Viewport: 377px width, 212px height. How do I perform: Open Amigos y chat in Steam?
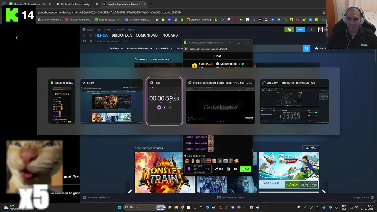(x=363, y=198)
